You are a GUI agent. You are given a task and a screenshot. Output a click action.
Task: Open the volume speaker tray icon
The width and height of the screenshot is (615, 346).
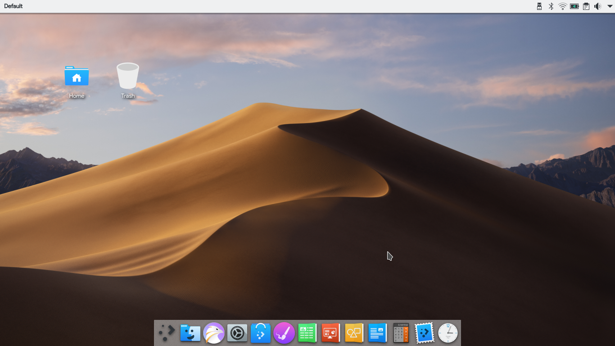click(x=597, y=6)
